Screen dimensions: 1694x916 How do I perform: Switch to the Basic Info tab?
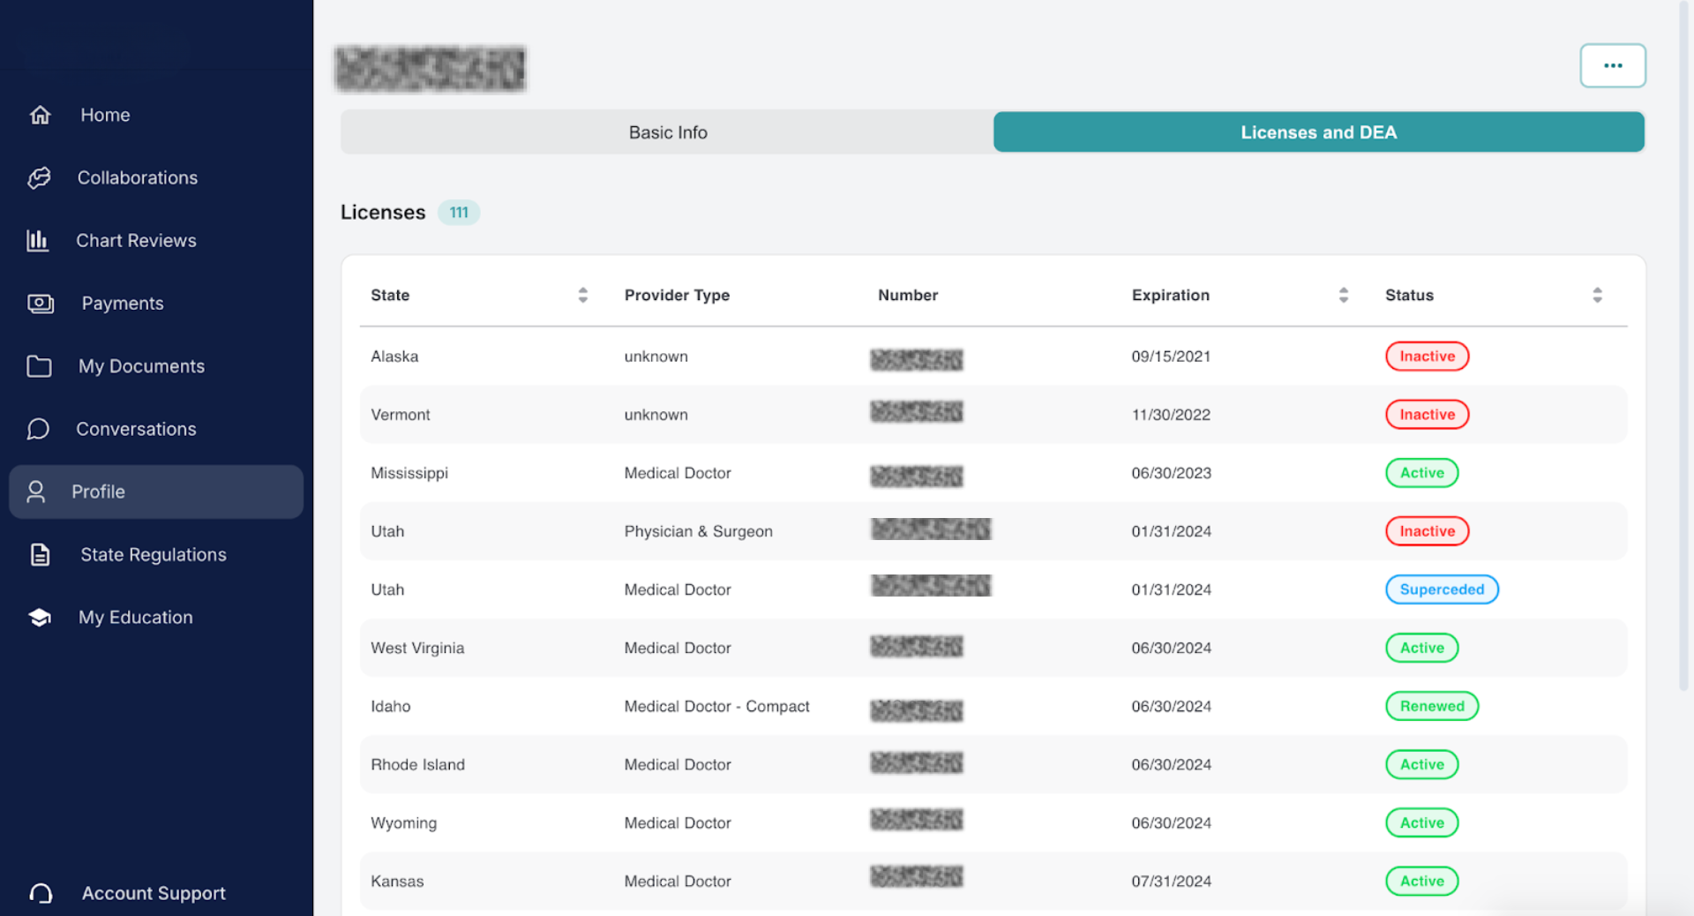click(667, 131)
